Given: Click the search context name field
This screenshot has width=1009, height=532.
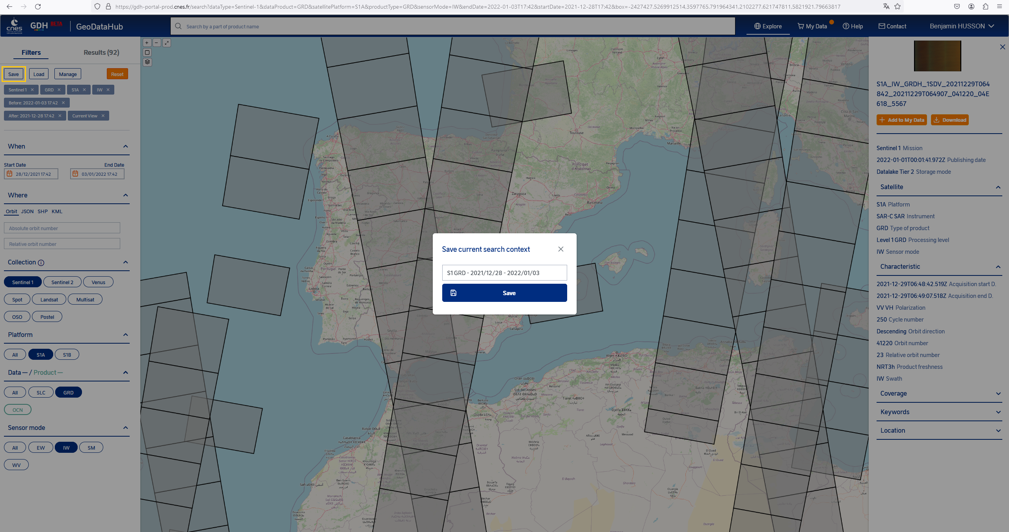Looking at the screenshot, I should point(504,273).
